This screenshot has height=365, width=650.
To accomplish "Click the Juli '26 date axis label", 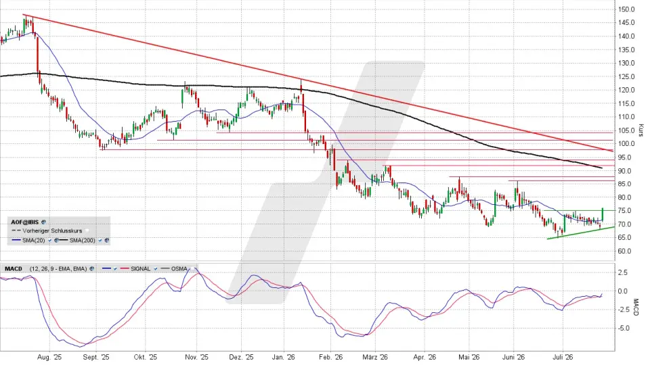I will coord(563,357).
